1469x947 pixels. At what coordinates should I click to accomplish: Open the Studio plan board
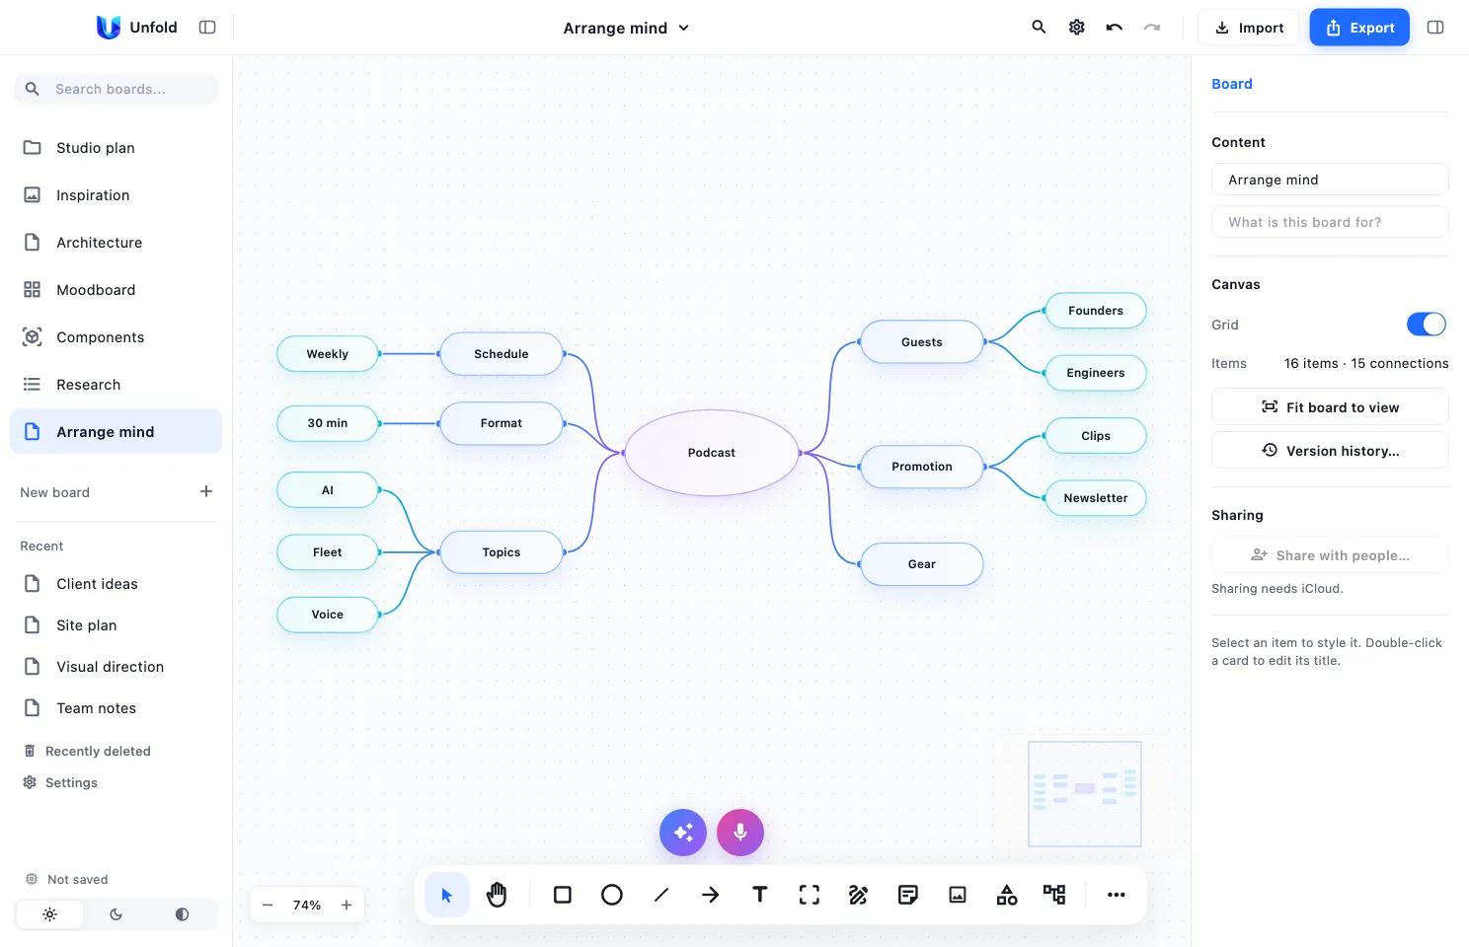(116, 148)
